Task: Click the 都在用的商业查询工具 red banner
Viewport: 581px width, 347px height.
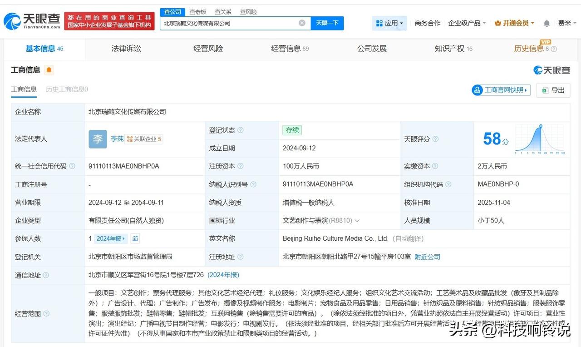Action: pos(109,21)
